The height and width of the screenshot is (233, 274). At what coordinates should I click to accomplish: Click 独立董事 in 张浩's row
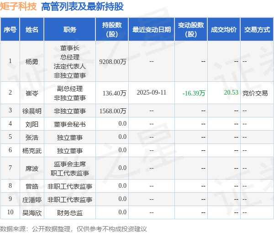(70, 138)
